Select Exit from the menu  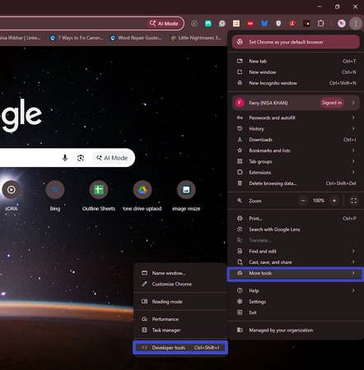[296, 312]
